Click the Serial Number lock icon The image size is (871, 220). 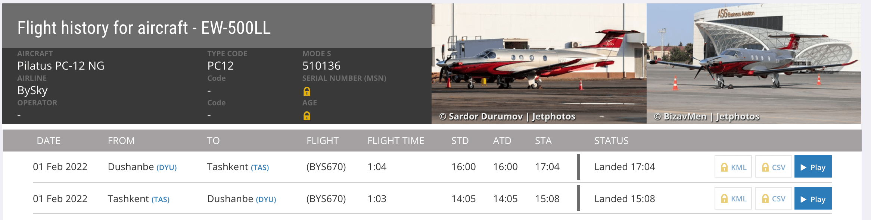(x=307, y=91)
